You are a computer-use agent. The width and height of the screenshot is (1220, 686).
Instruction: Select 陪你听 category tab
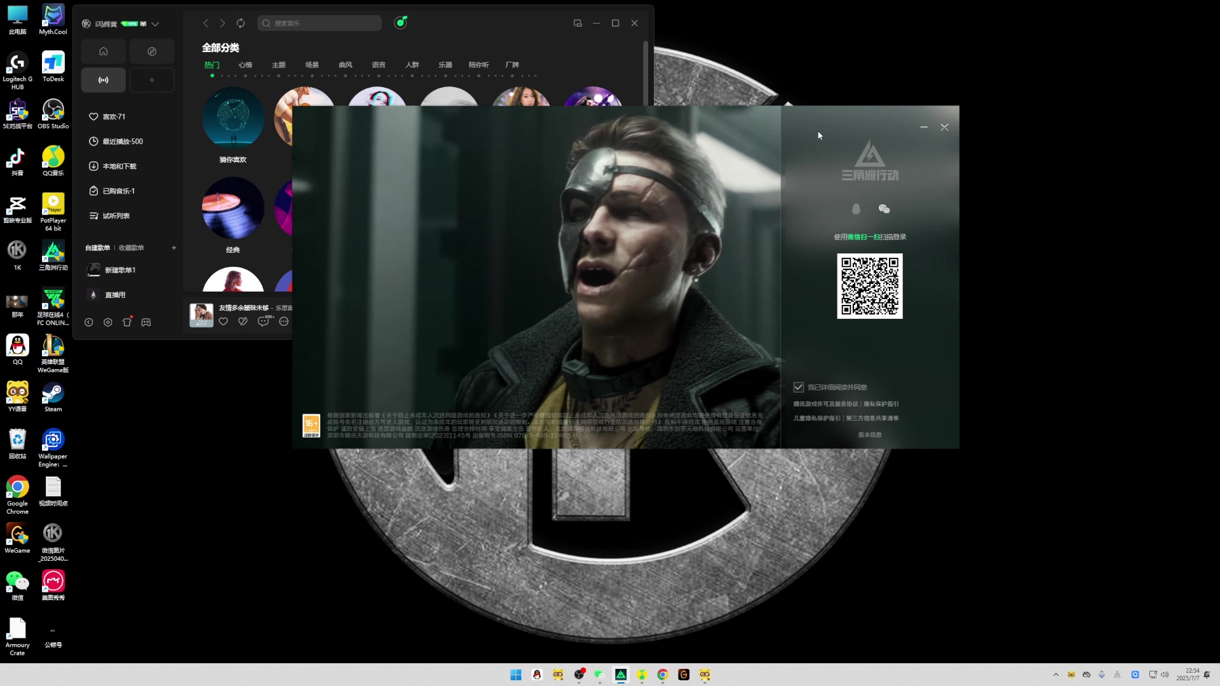(478, 65)
